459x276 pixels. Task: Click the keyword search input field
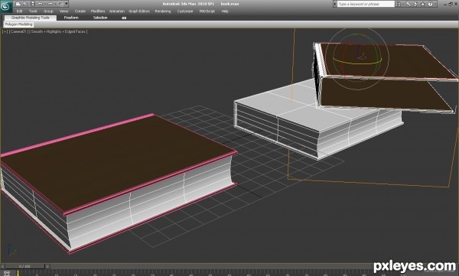[x=366, y=4]
